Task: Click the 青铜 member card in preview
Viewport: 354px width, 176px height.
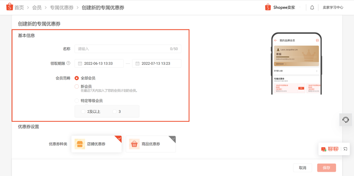Action: (296, 56)
